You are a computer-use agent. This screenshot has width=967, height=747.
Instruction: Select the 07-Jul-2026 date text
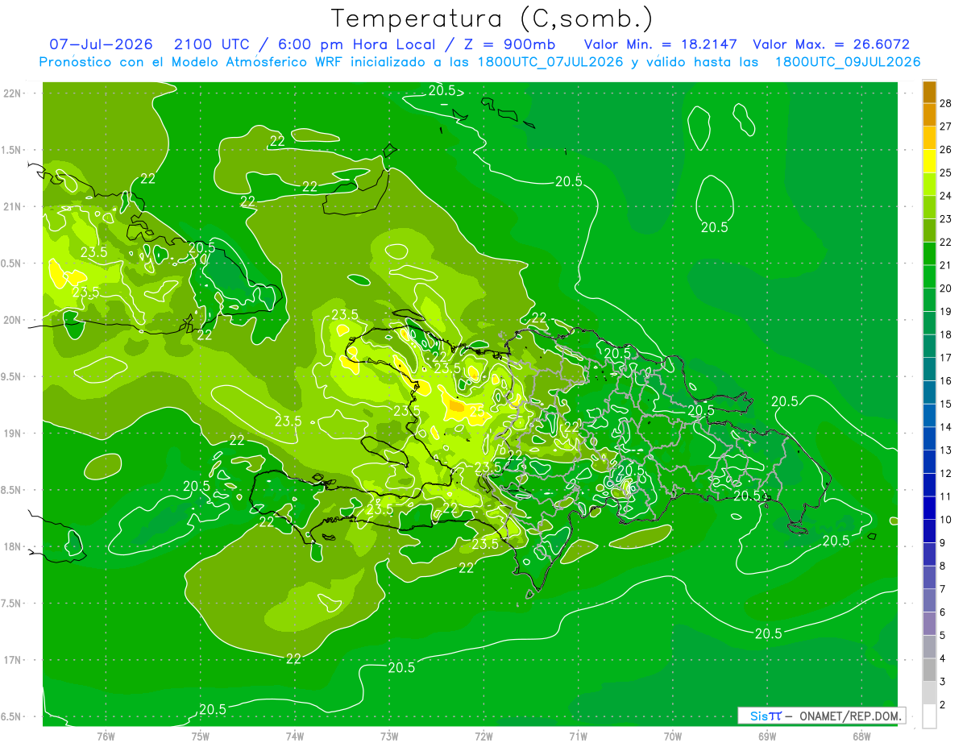point(101,44)
